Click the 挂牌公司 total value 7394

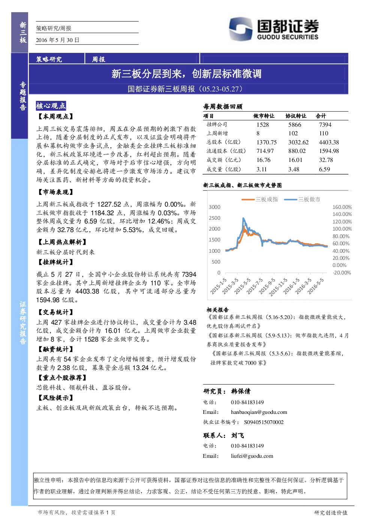tap(325, 125)
